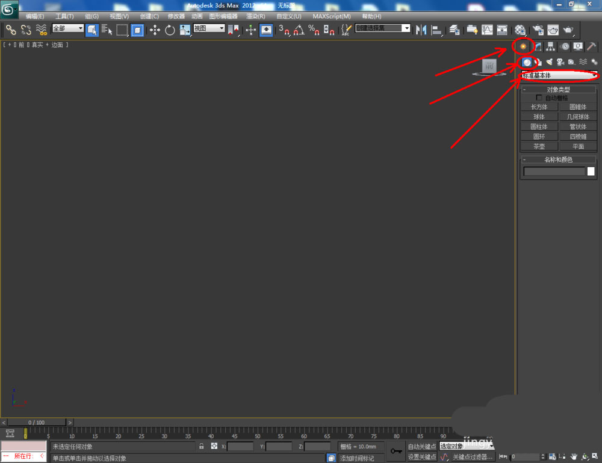
Task: Click the Mirror tool icon
Action: click(x=421, y=30)
